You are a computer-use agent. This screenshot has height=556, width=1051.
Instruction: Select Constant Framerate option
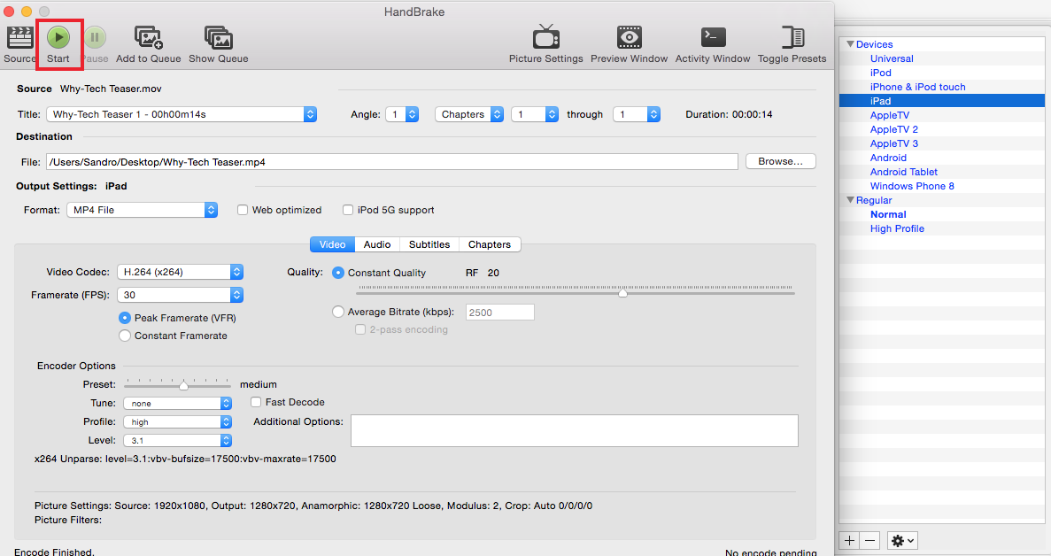point(125,336)
